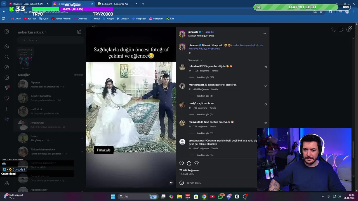Open the #romantic hashtag link

[214, 49]
